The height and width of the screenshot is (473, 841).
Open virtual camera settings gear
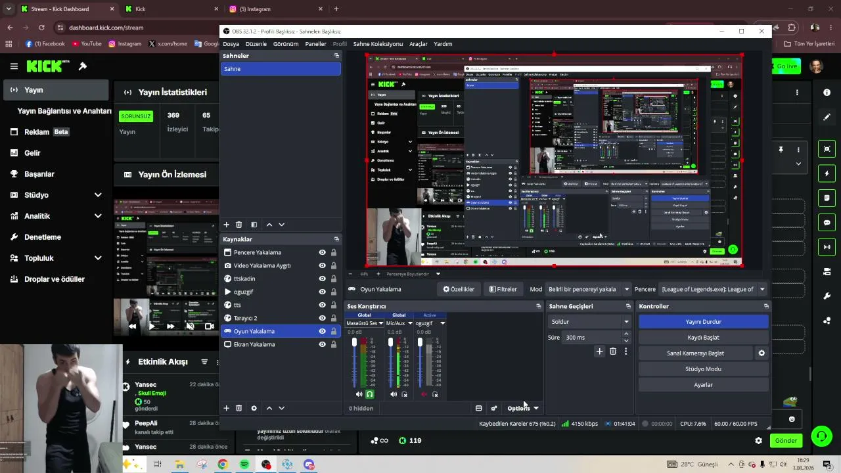(761, 353)
